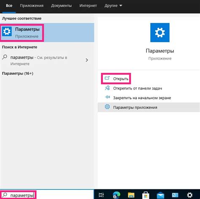The width and height of the screenshot is (200, 199).
Task: Open Task View from the taskbar
Action: (101, 195)
